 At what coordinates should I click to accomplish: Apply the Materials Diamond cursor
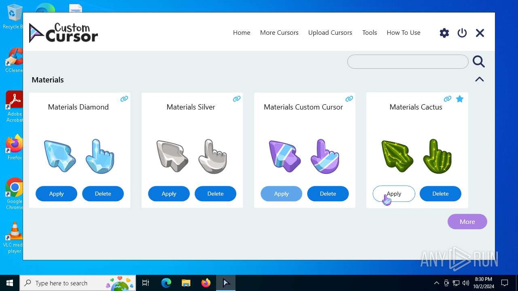(x=56, y=194)
